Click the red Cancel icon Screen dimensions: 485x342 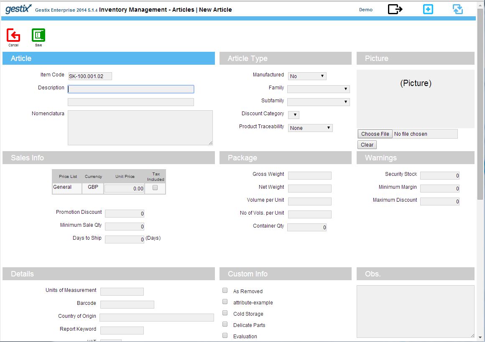pyautogui.click(x=13, y=35)
